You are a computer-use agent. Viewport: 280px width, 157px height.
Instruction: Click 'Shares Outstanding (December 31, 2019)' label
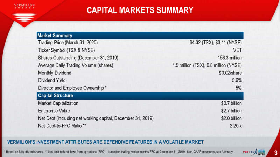tap(78, 58)
